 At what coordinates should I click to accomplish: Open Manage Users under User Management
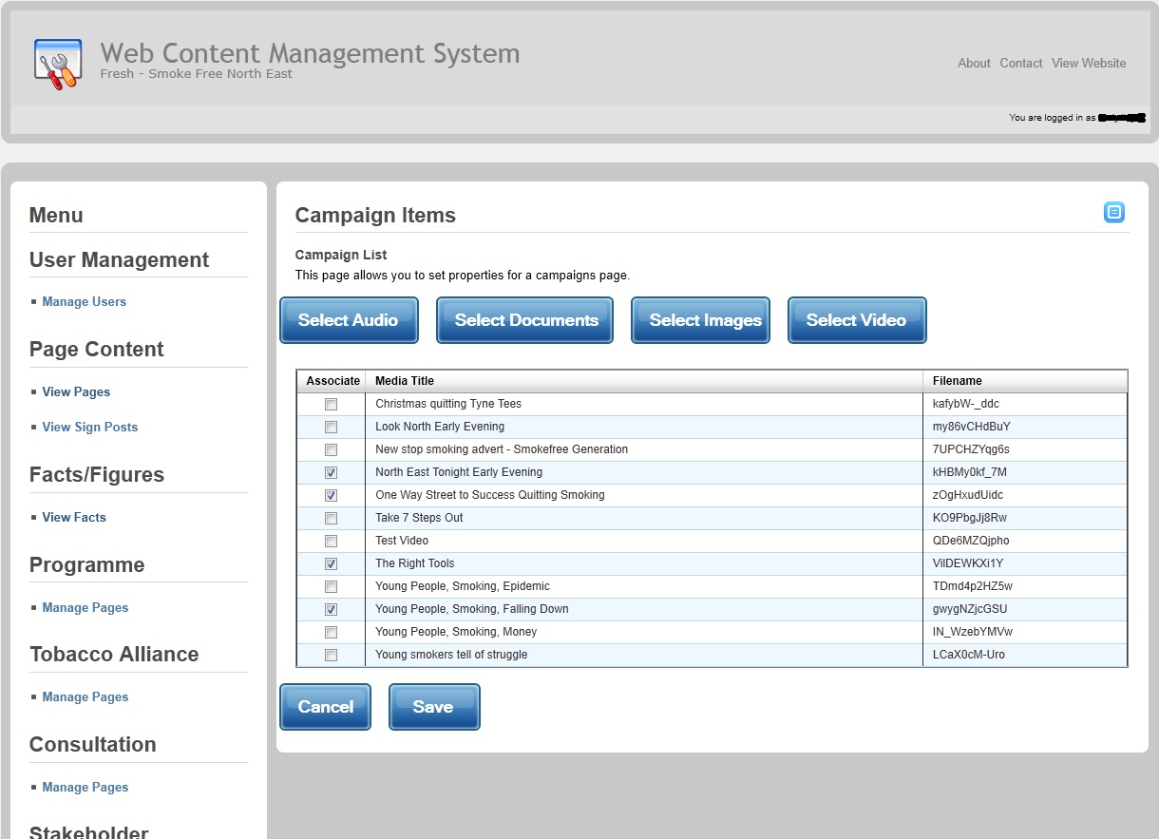tap(84, 302)
